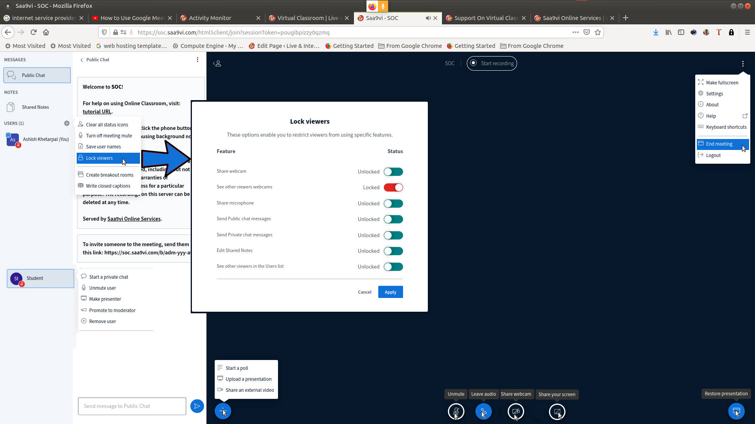The width and height of the screenshot is (755, 424).
Task: Open Public Chat conversation button
Action: (37, 75)
